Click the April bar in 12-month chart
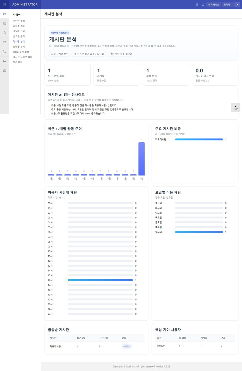 click(x=141, y=159)
